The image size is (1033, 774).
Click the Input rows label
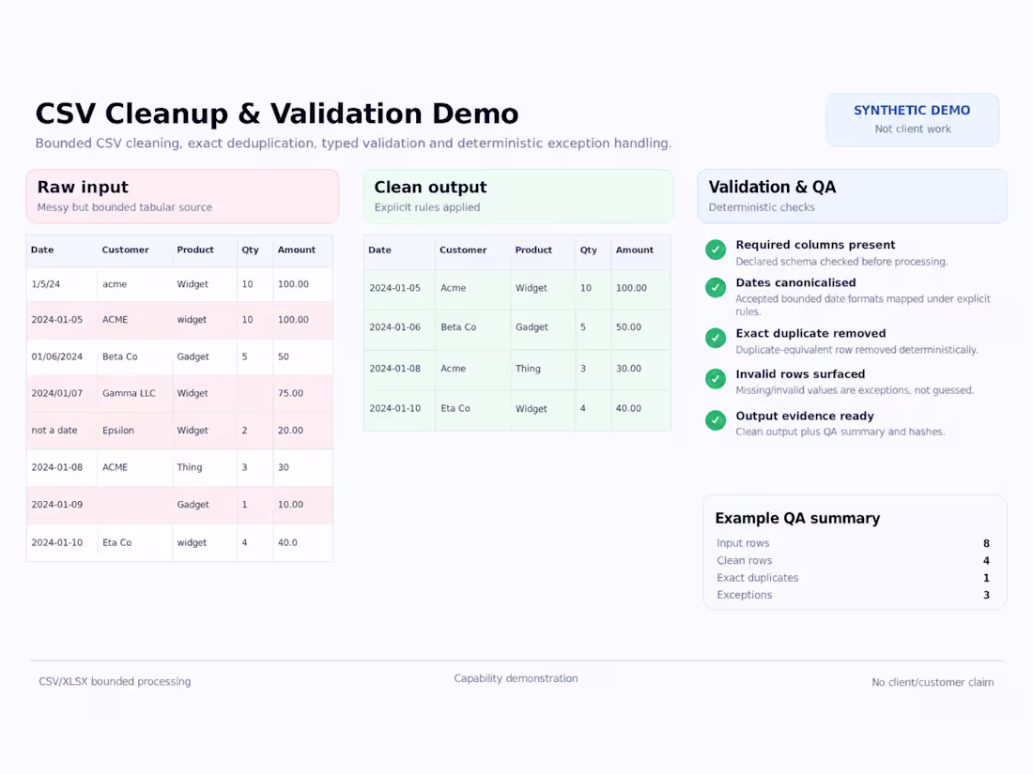[743, 543]
